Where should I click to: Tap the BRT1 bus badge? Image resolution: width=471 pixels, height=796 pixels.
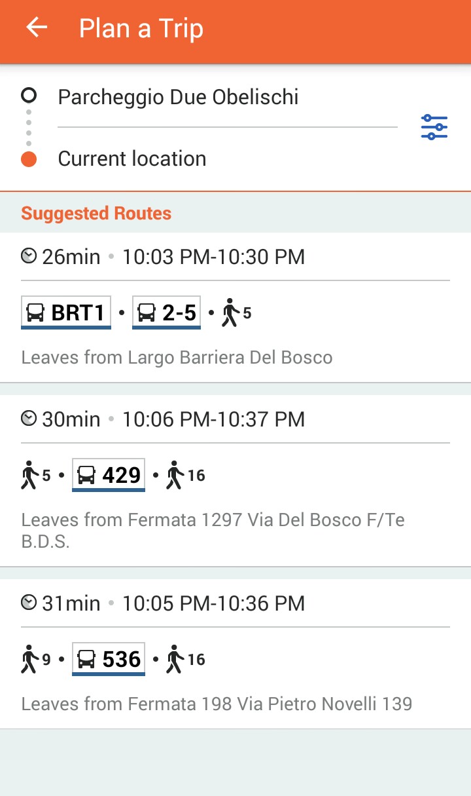(x=66, y=313)
